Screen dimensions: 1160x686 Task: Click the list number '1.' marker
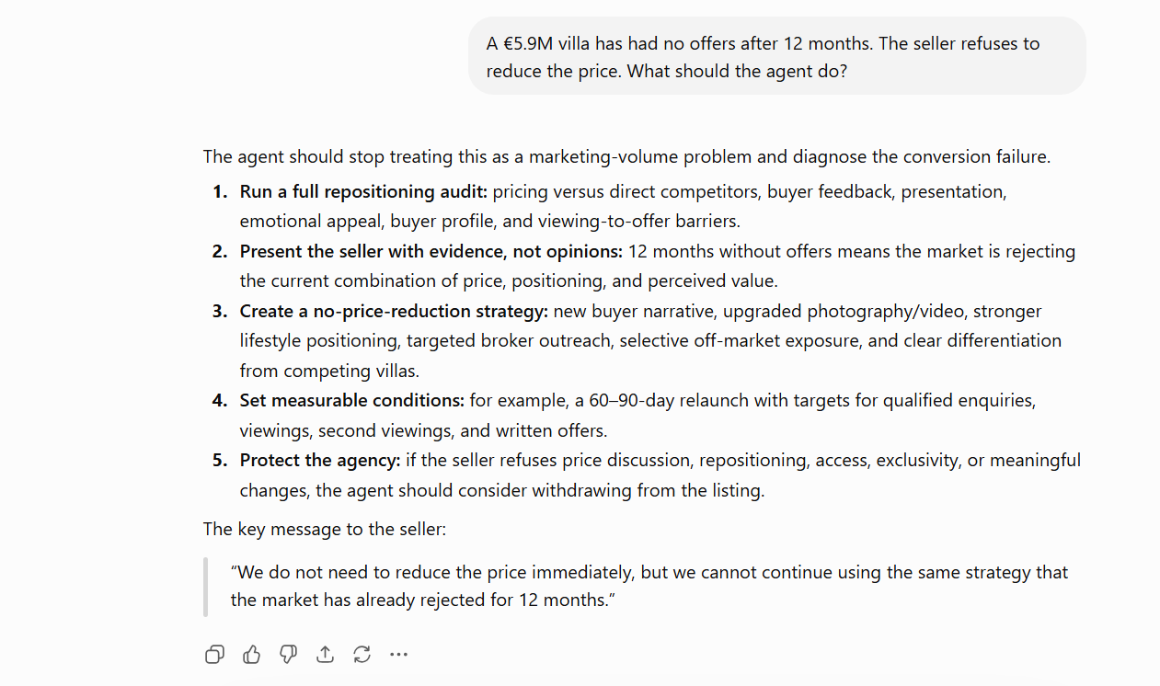pyautogui.click(x=220, y=192)
